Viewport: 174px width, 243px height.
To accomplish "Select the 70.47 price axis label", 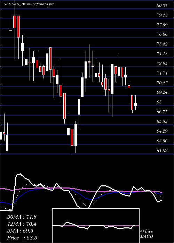I will coord(162,83).
